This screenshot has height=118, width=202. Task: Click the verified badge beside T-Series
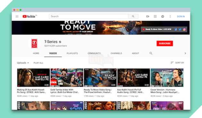point(60,42)
